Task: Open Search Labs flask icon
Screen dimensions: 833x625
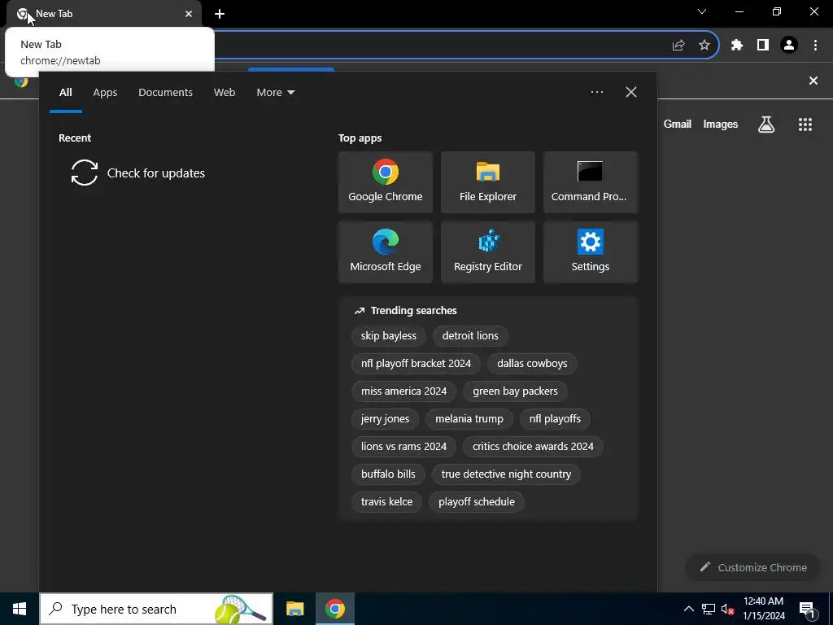Action: click(766, 125)
